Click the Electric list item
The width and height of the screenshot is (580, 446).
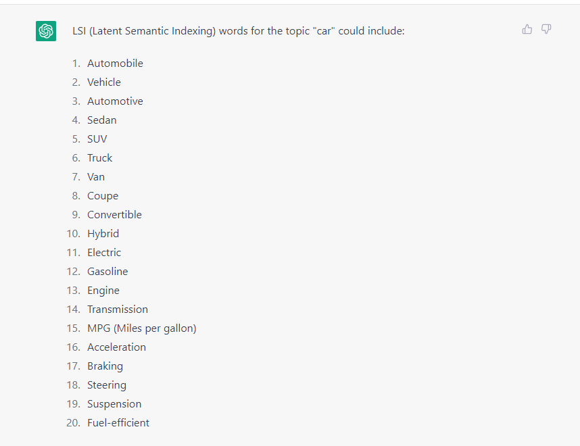104,253
